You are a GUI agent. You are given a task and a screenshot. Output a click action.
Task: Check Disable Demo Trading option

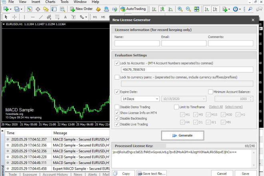[117, 107]
